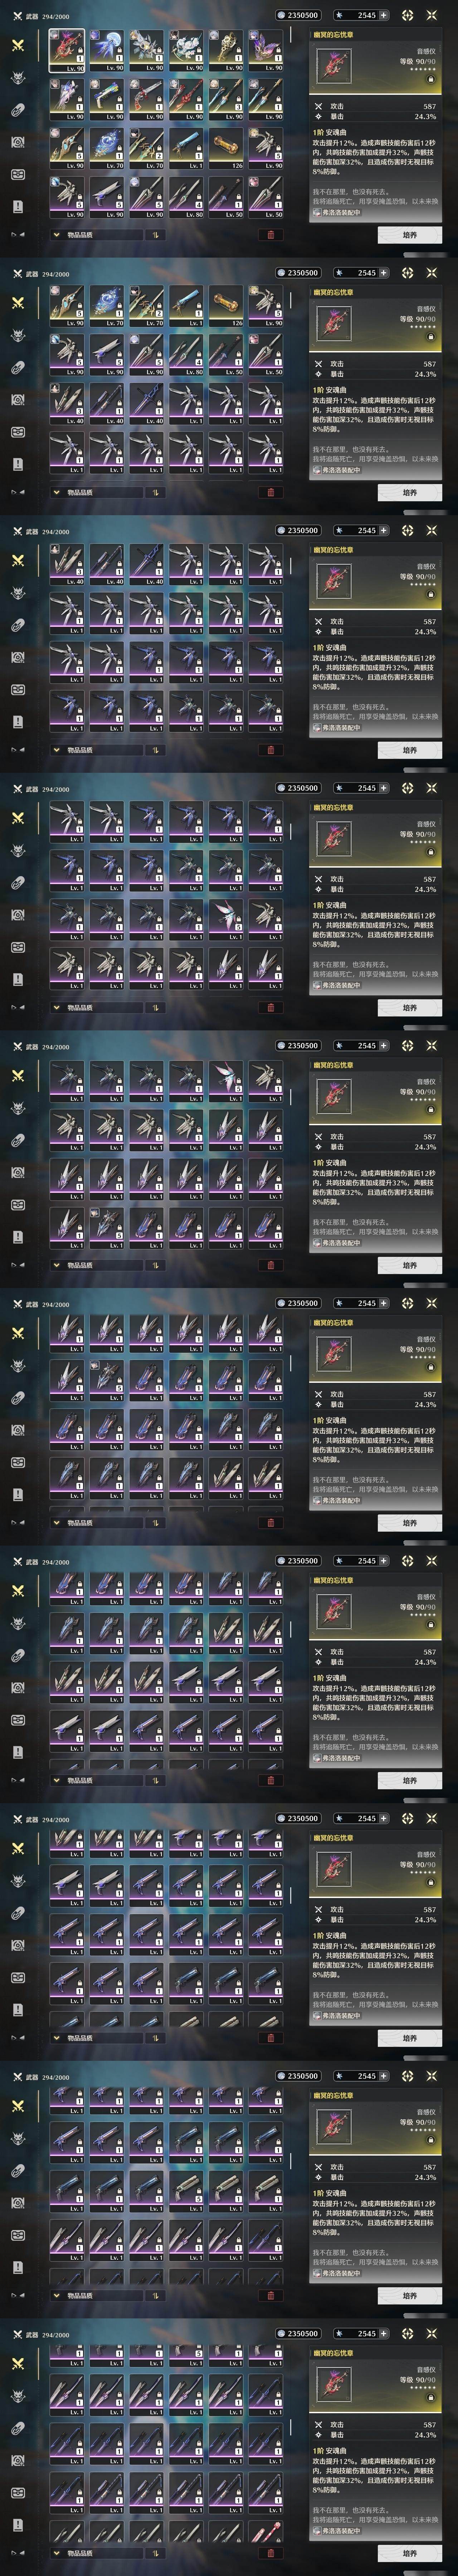458x2576 pixels.
Task: Select the crossed-swords weapons category in the topmost sidebar
Action: (18, 45)
